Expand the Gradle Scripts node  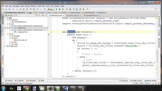[5, 46]
